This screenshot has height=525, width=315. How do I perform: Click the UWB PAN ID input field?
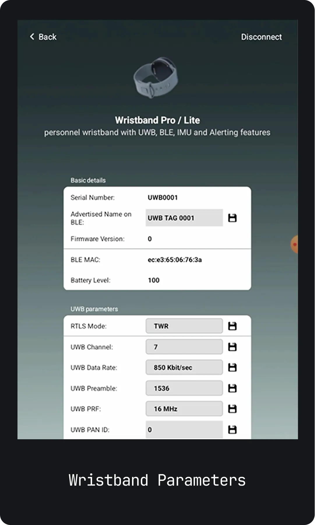(x=184, y=430)
